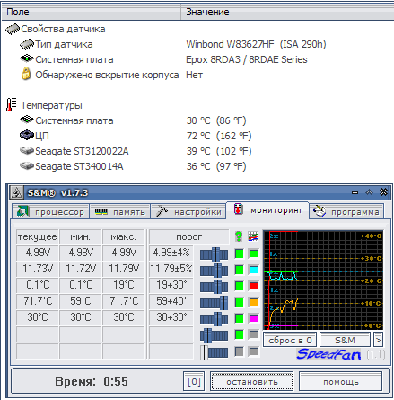This screenshot has width=394, height=400.
Task: Click the motherboard icon in 30 °C row
Action: coord(27,120)
